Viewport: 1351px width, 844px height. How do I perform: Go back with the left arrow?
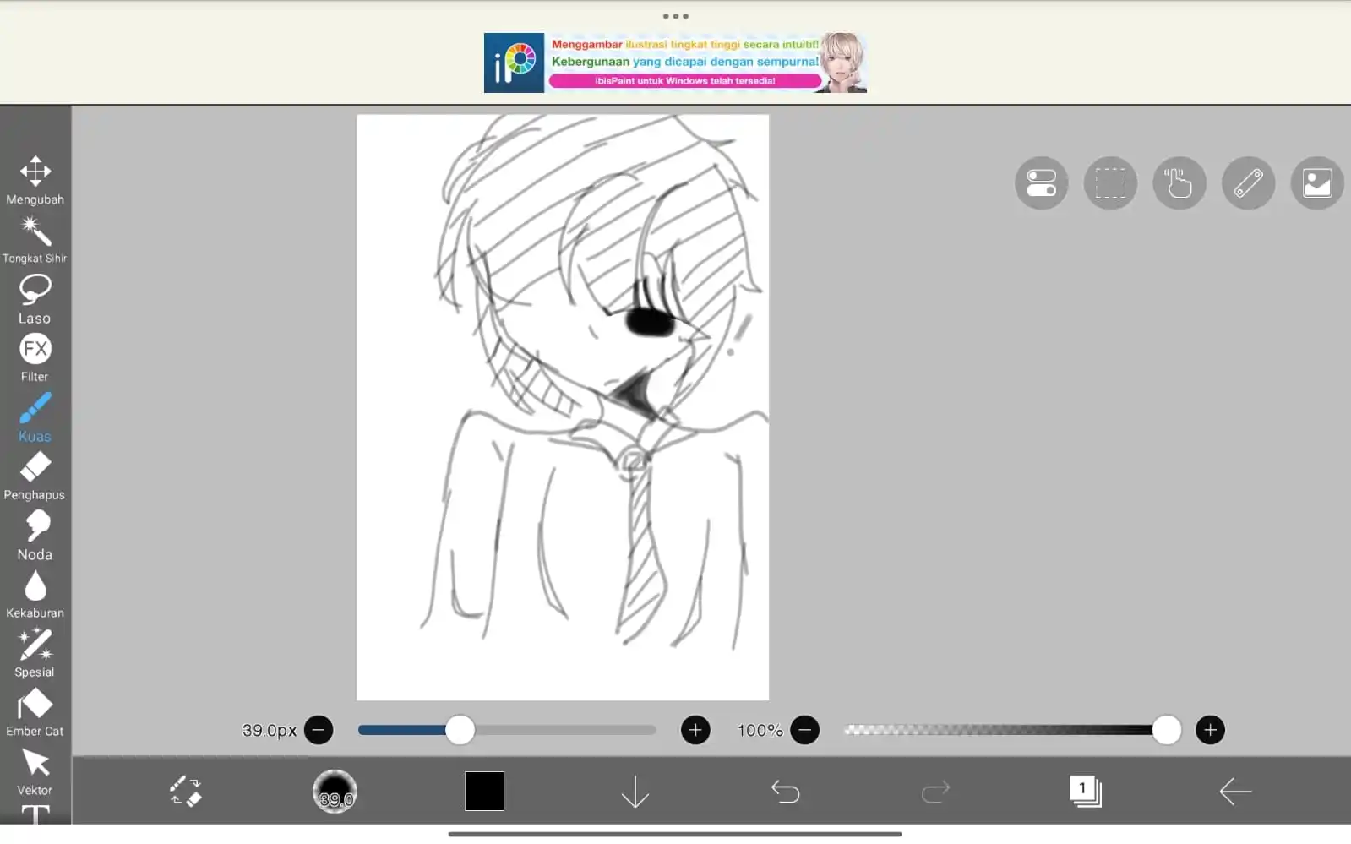(x=1235, y=792)
